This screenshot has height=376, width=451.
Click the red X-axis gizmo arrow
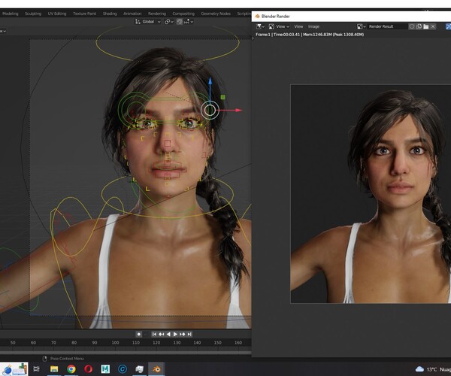point(238,110)
